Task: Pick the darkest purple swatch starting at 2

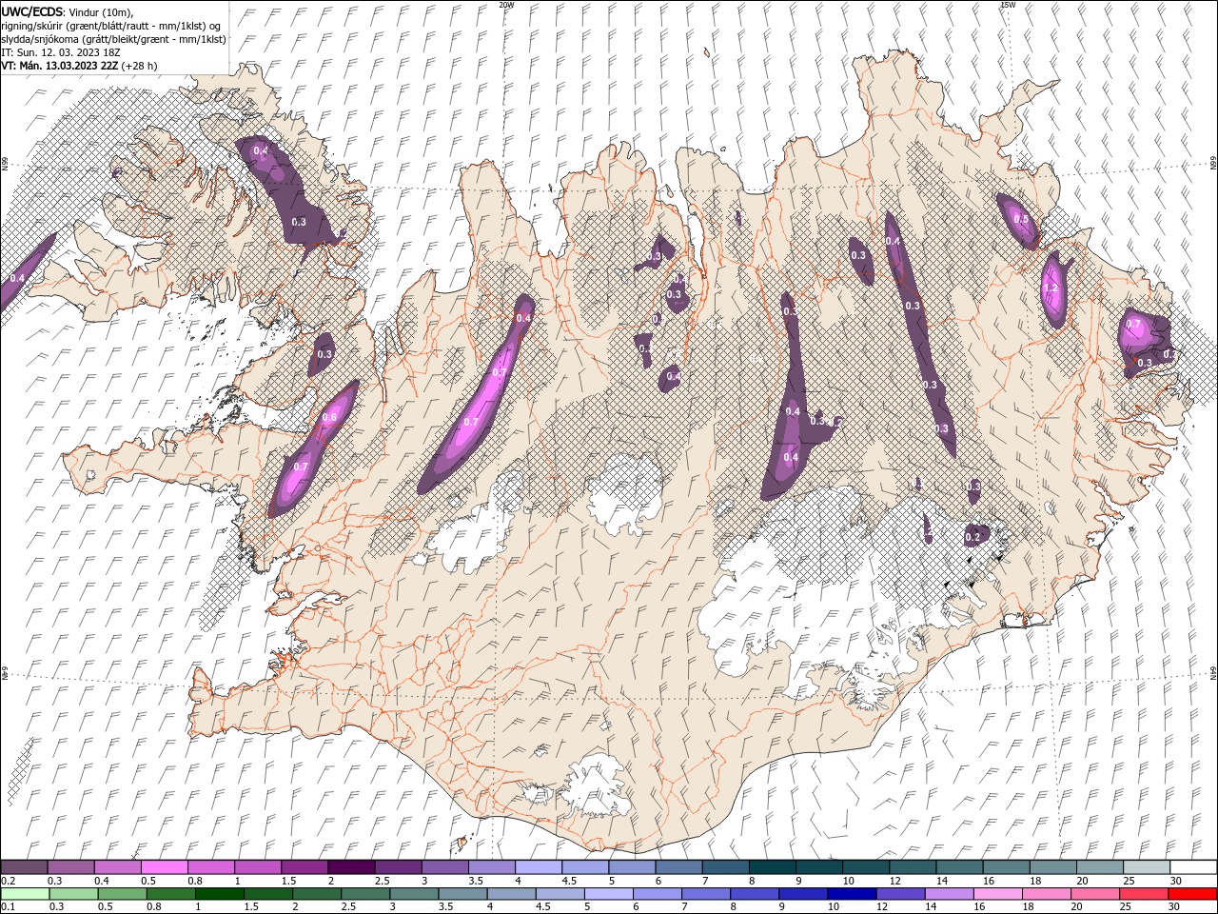Action: coord(351,867)
